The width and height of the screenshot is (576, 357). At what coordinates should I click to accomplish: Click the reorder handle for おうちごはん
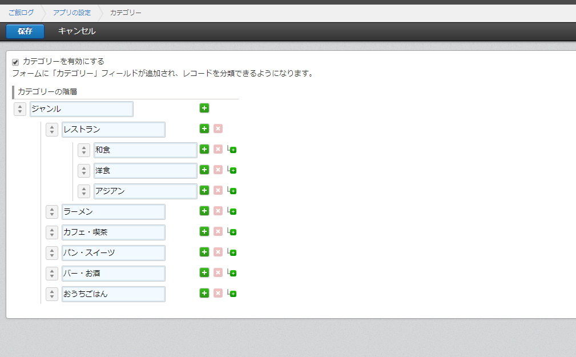tap(52, 295)
